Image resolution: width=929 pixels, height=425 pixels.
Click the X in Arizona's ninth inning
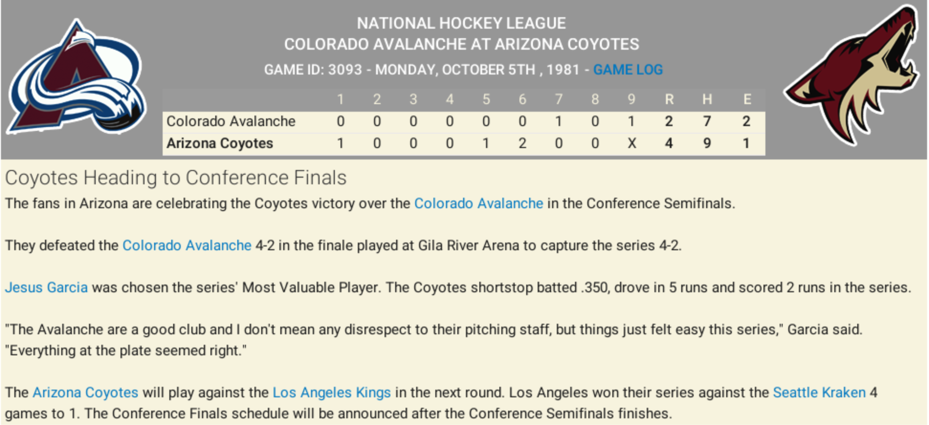click(631, 143)
